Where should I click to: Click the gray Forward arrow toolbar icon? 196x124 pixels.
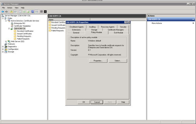click(6, 11)
